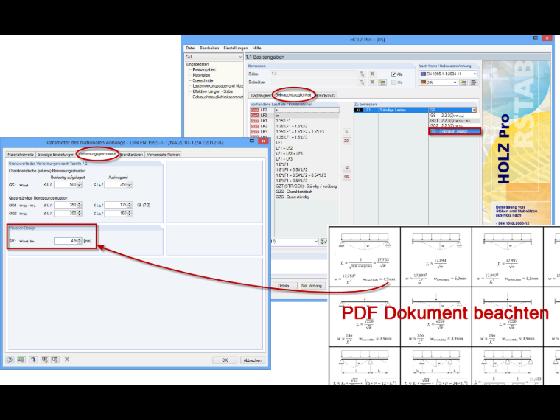The image size is (560, 420).
Task: Click the help icon in the Parameter dialog
Action: (x=10, y=360)
